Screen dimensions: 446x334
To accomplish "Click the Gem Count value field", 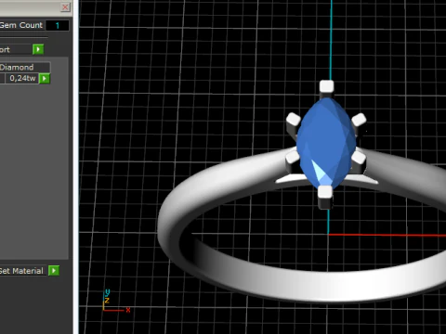I will (58, 25).
